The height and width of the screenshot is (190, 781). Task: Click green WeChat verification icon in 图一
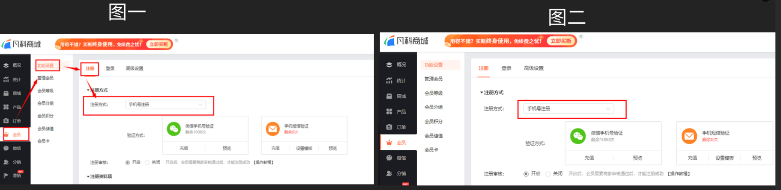tap(174, 129)
